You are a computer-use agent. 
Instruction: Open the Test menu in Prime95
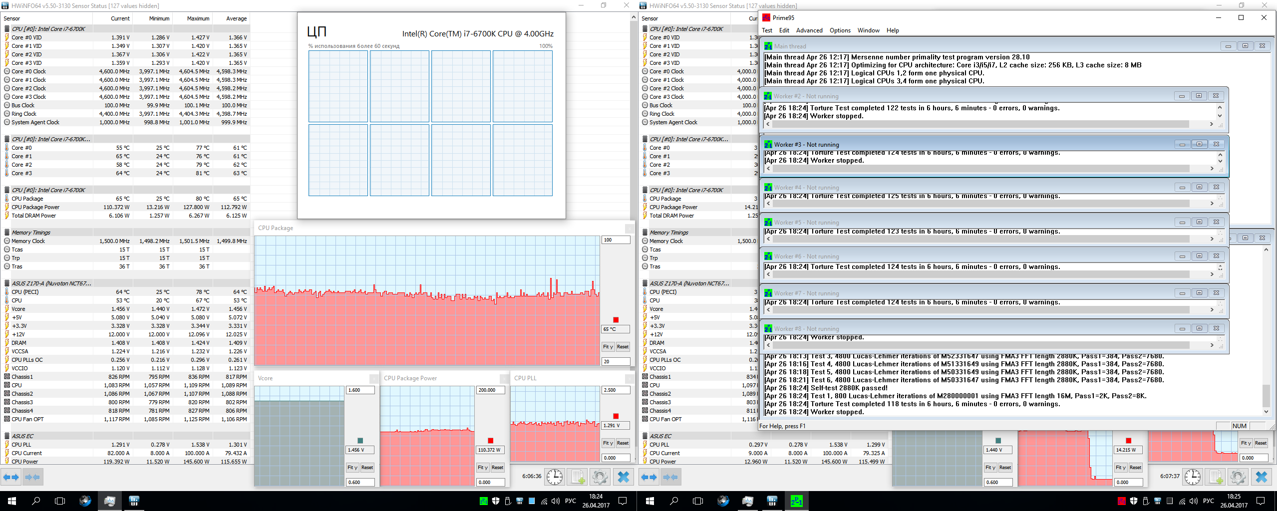coord(767,30)
